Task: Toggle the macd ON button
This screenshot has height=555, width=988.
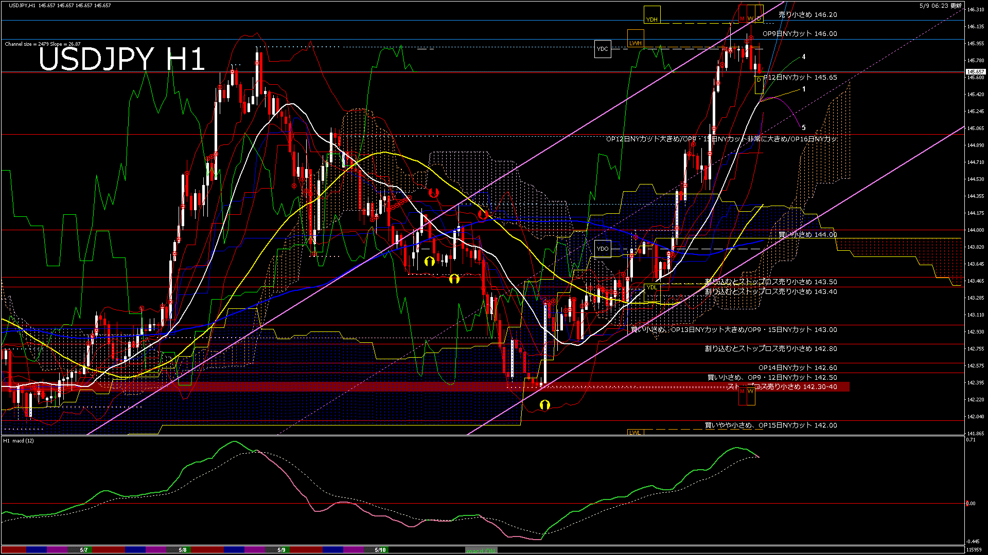Action: pos(481,550)
